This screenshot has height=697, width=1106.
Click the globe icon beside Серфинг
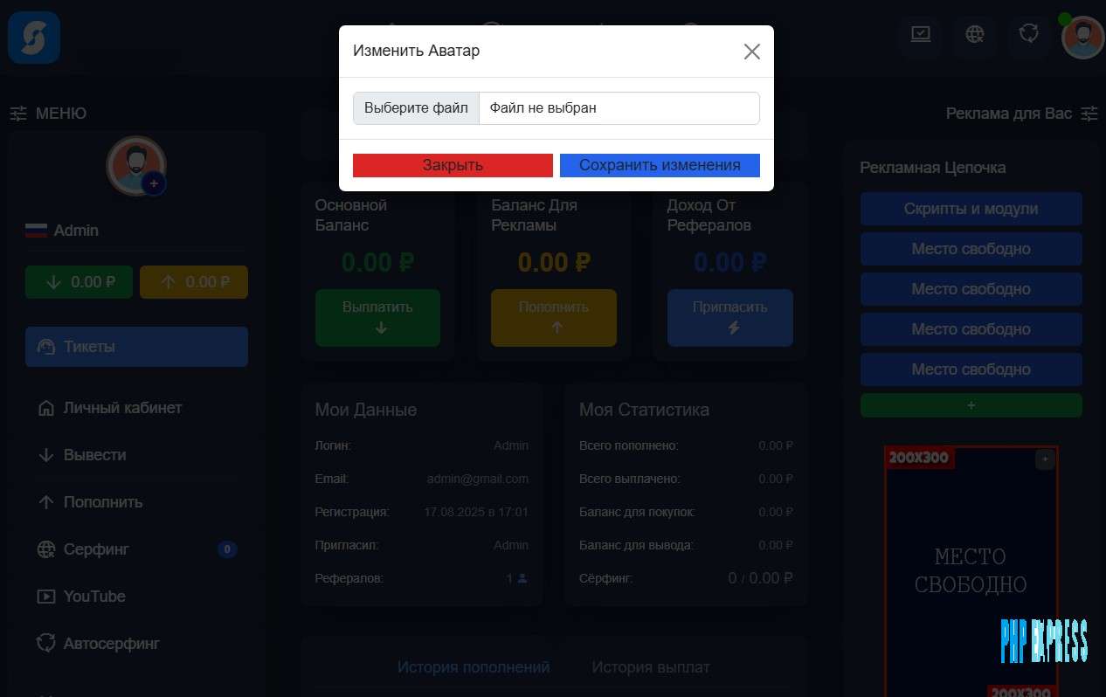coord(45,549)
